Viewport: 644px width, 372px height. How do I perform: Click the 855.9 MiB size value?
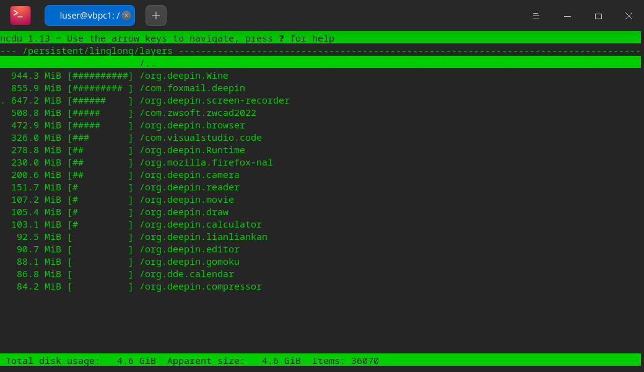(x=36, y=88)
